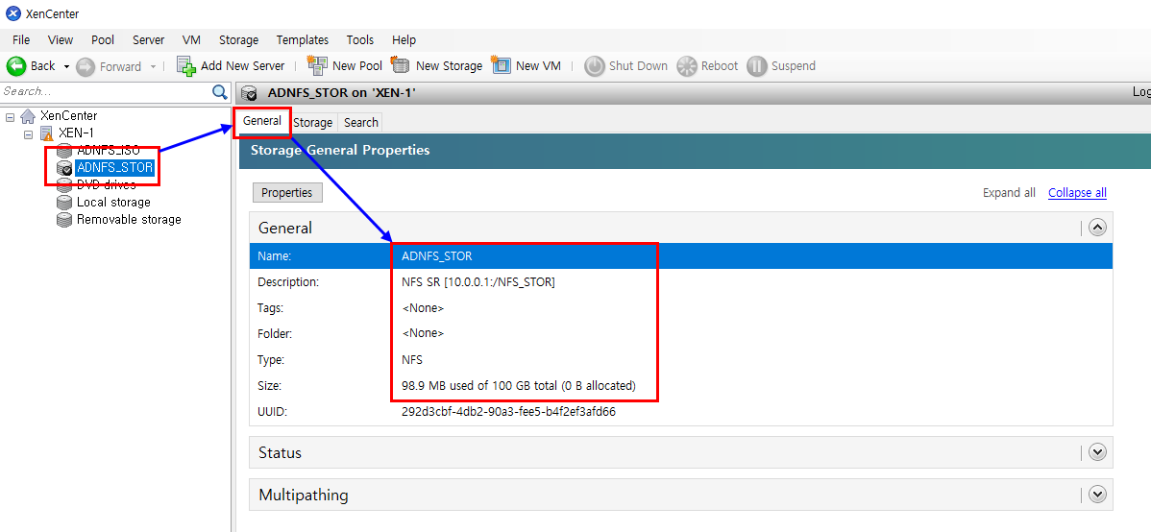Viewport: 1151px width, 532px height.
Task: Select ADNFS_ISO in the tree
Action: tap(108, 151)
